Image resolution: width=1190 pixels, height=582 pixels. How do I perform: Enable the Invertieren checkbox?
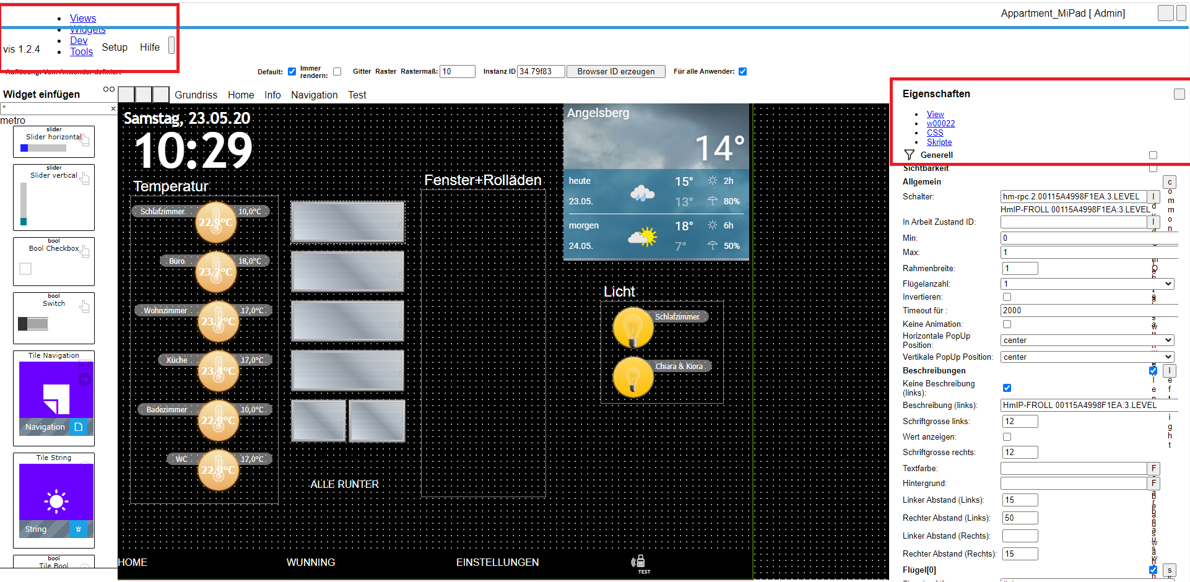pos(1007,297)
